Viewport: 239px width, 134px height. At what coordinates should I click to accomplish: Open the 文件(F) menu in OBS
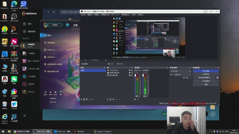83,15
